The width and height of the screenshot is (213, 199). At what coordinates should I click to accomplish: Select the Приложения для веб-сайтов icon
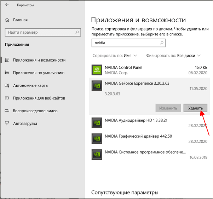pos(7,98)
